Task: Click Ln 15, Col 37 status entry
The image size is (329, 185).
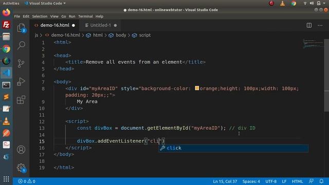Action: (225, 181)
